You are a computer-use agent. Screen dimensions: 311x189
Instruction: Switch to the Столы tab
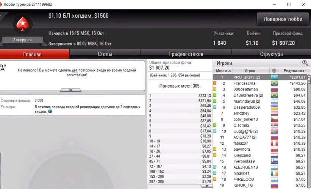click(x=105, y=54)
